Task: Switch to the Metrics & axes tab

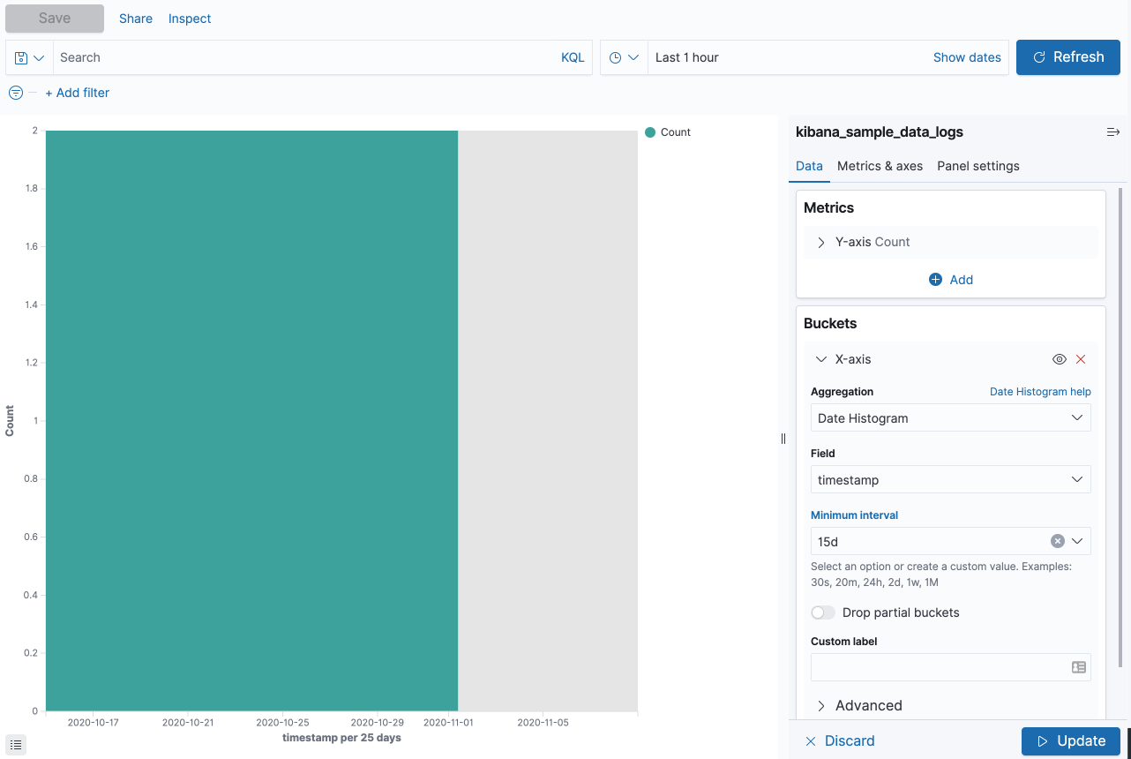Action: [x=880, y=166]
